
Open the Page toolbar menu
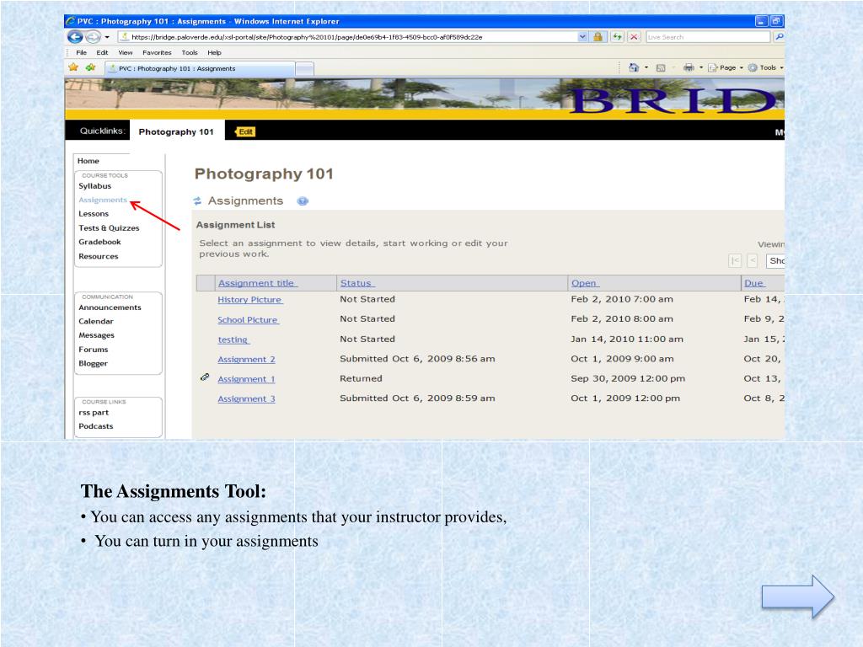pyautogui.click(x=726, y=67)
